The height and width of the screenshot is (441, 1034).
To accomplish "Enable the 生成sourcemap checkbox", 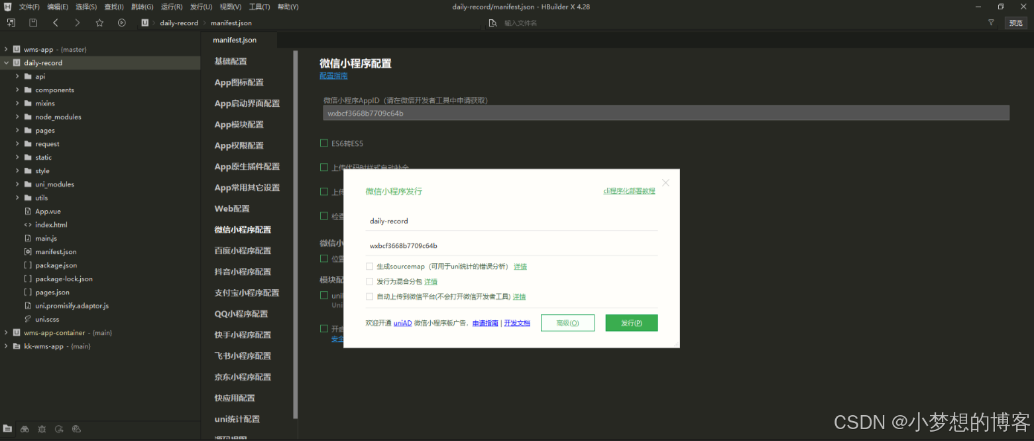I will point(370,267).
